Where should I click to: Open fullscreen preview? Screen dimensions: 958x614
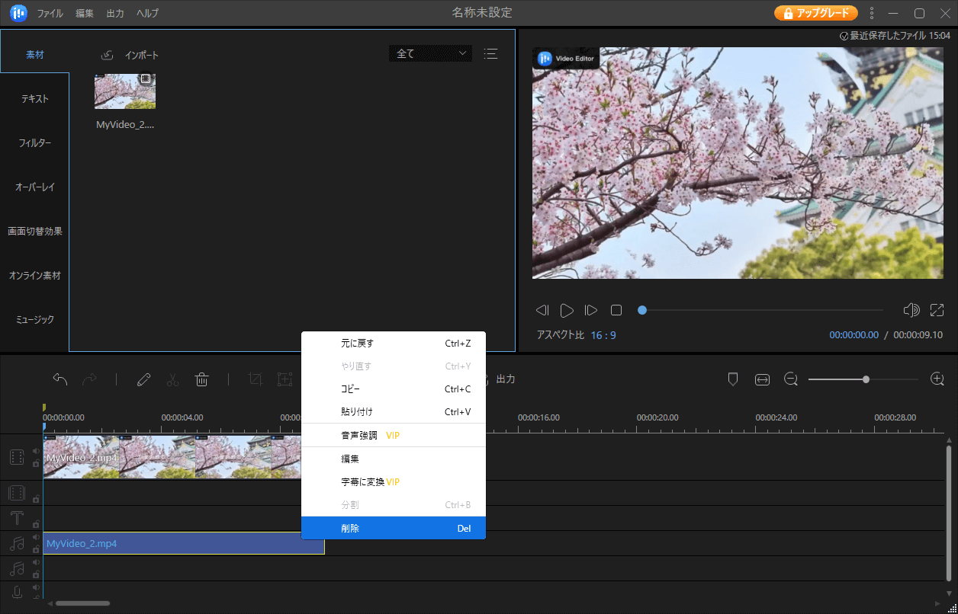[937, 310]
